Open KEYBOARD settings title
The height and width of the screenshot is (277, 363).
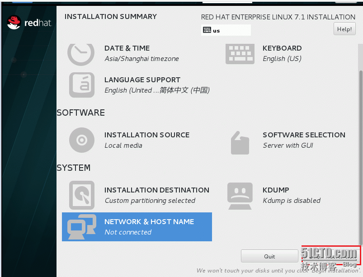coord(282,48)
